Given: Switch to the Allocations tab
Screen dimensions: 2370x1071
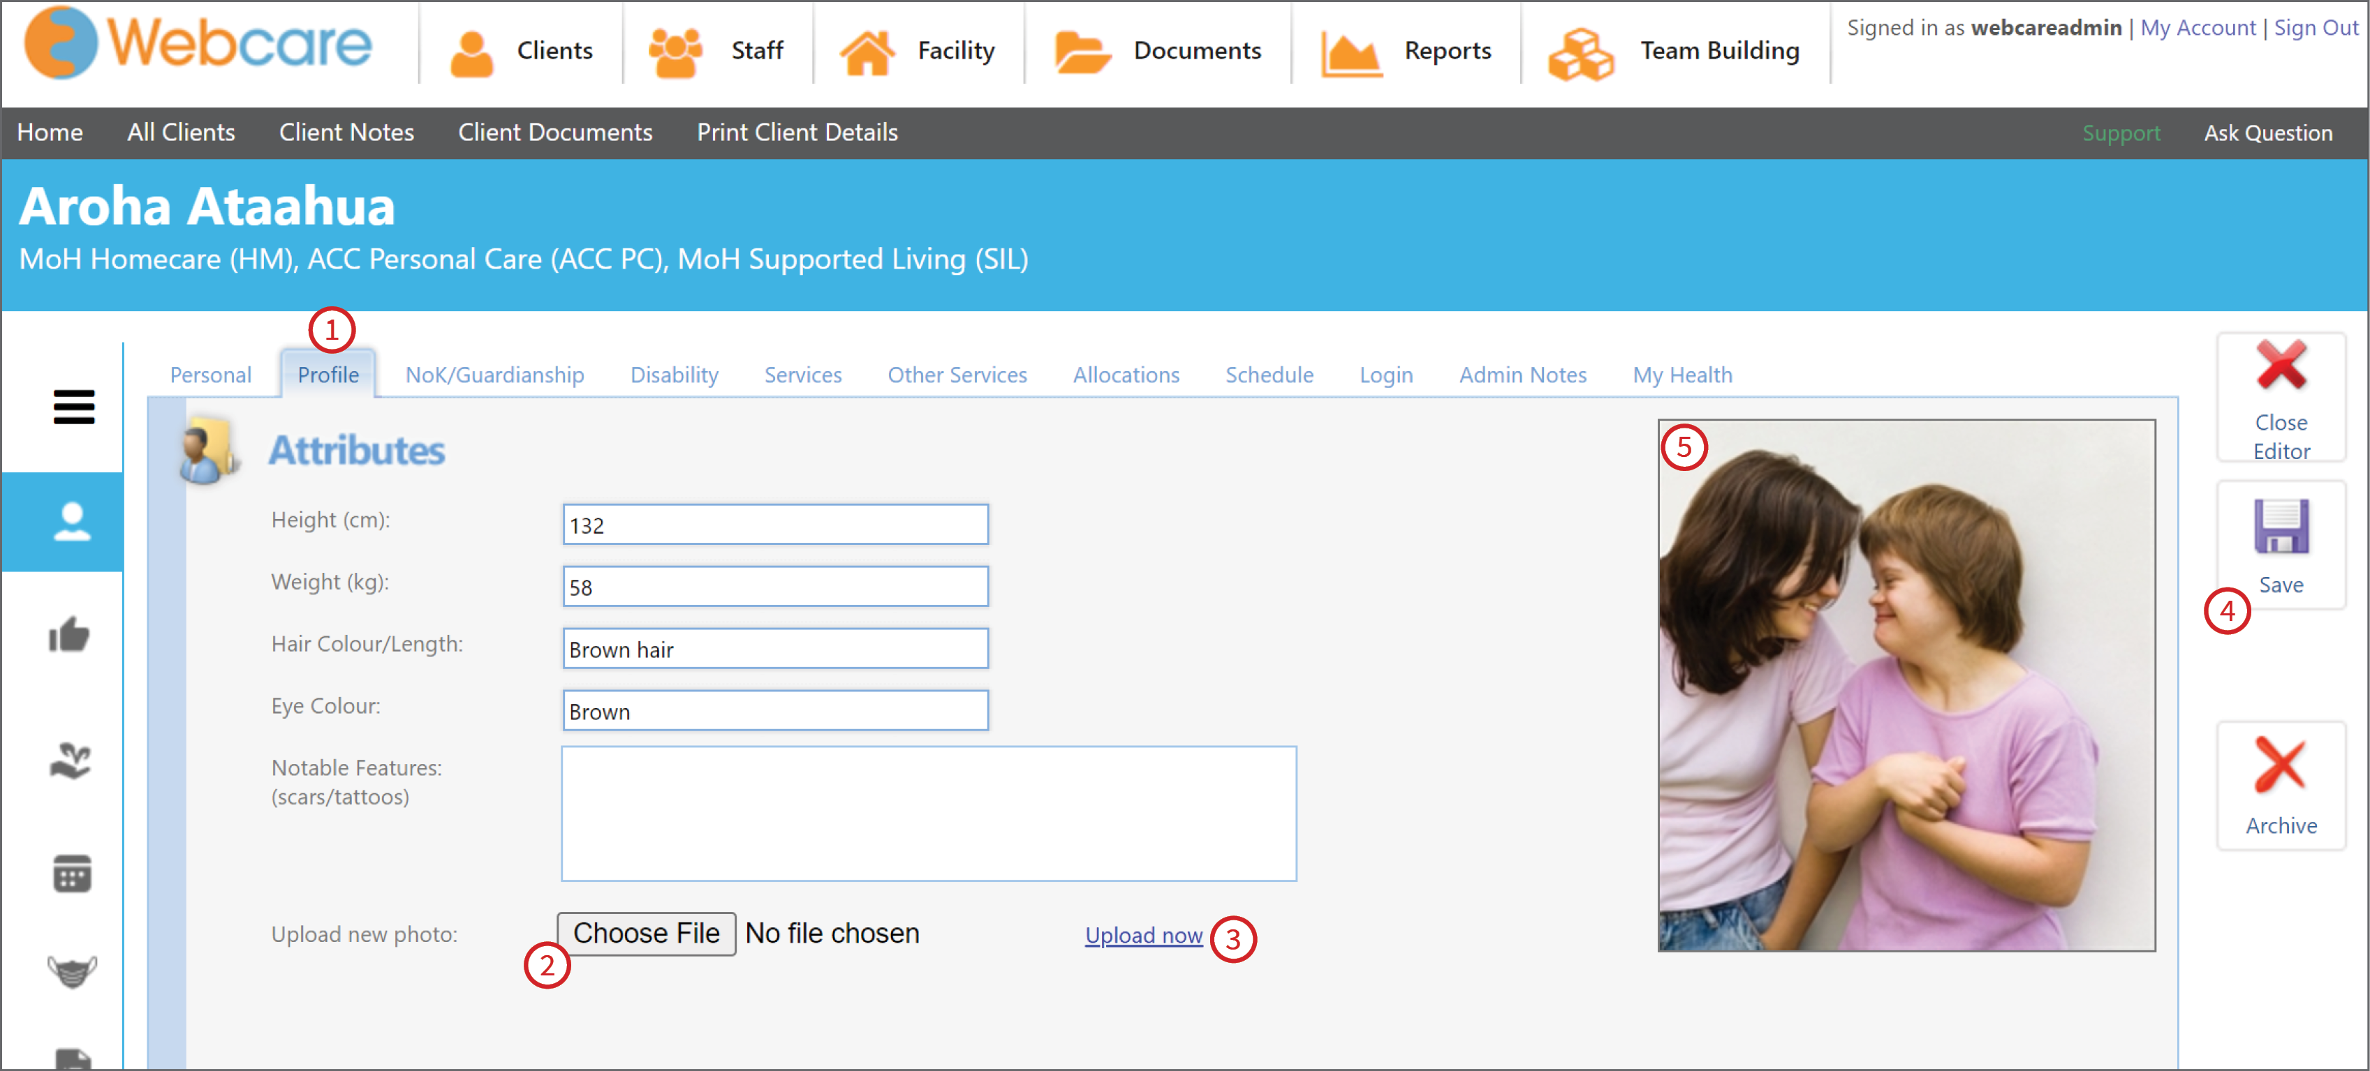Looking at the screenshot, I should pos(1125,375).
